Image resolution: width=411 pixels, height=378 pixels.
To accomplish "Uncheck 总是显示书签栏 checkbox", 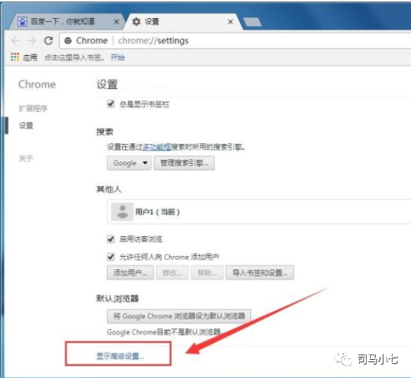I will point(111,104).
